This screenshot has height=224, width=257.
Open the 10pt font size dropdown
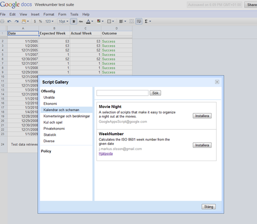63,21
